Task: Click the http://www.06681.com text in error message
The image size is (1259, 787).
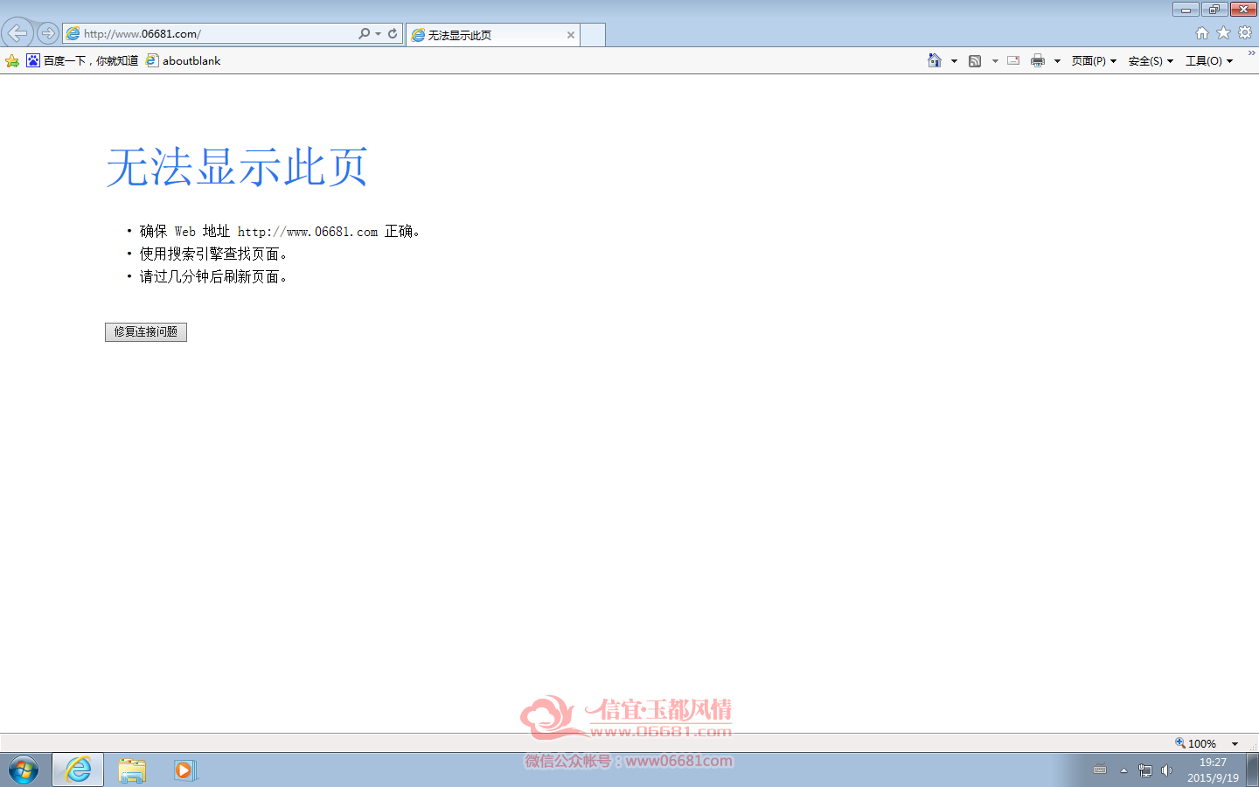Action: [308, 232]
